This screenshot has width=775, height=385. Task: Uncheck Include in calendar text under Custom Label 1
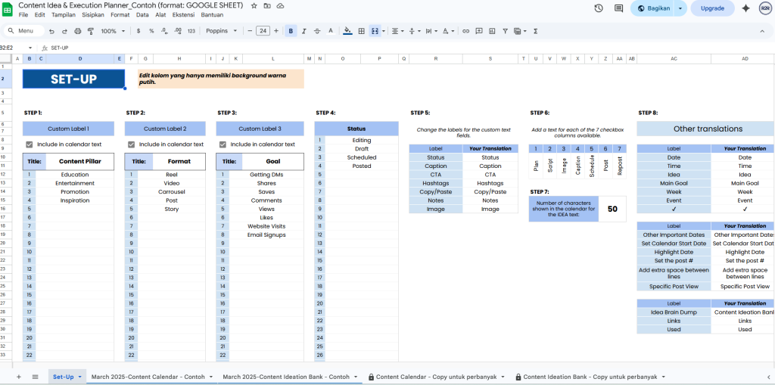point(30,144)
